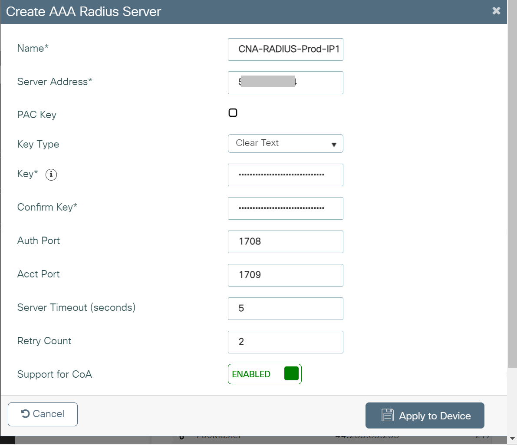Click the scroll down arrow at bottom right
The image size is (517, 445).
click(512, 438)
